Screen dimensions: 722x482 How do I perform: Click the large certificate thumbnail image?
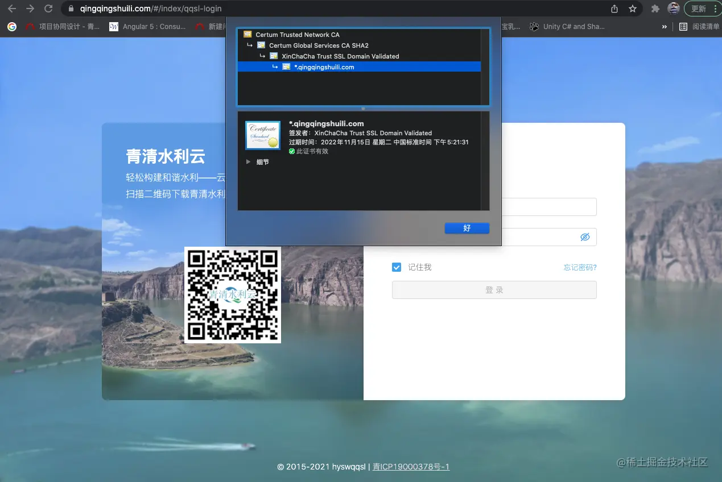(263, 135)
